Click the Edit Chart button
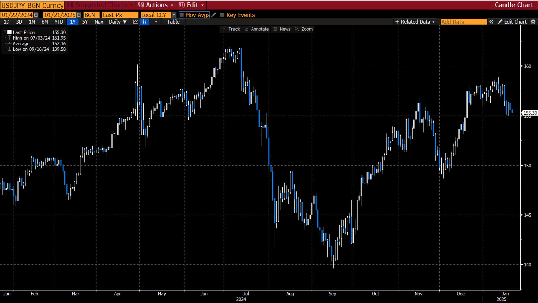538x303 pixels. 512,22
